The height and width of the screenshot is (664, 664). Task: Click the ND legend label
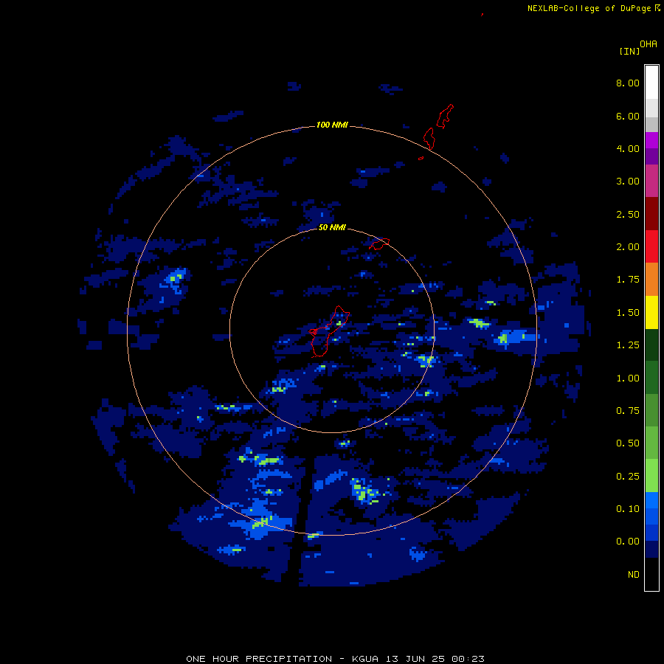click(x=634, y=575)
